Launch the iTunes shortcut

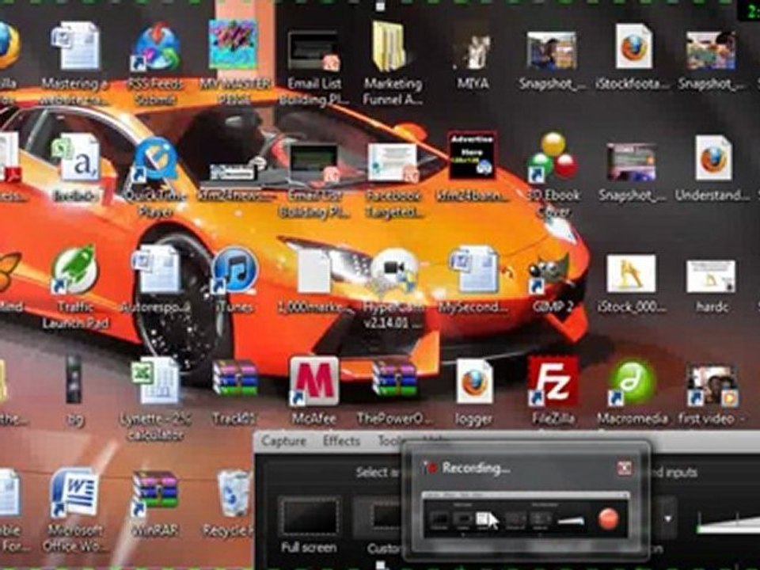pos(234,271)
